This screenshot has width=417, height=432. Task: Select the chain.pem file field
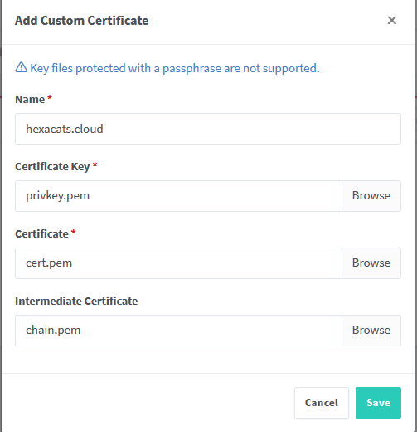tap(178, 331)
